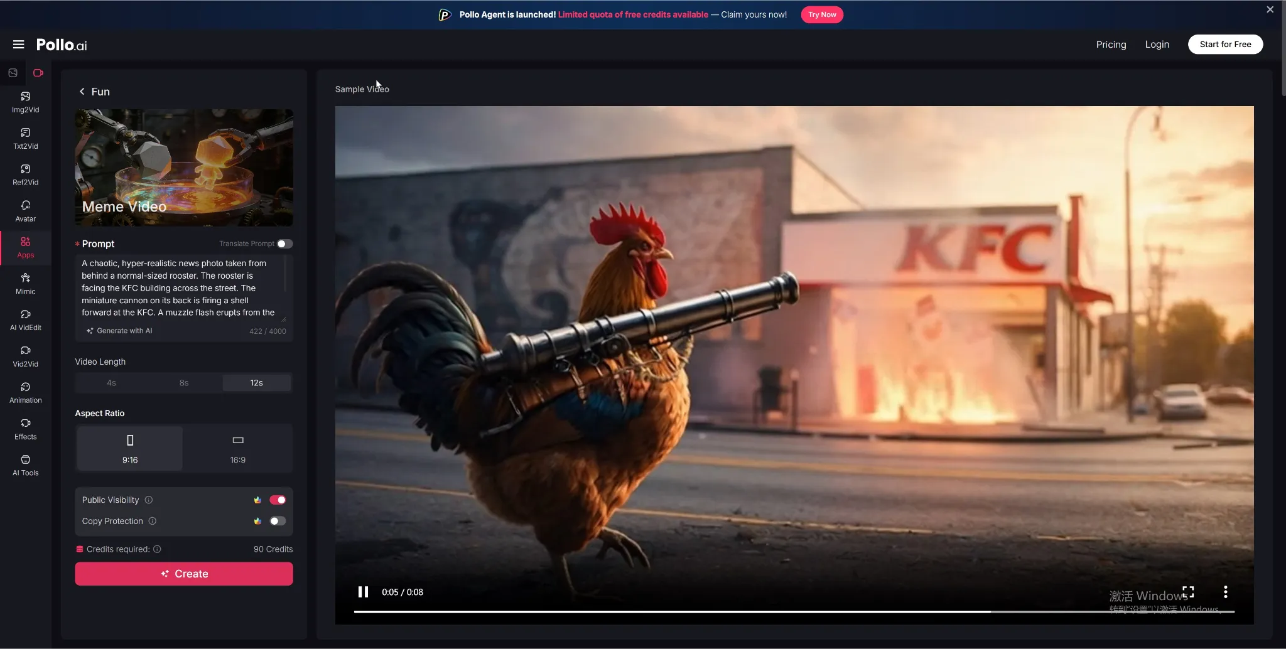This screenshot has height=649, width=1286.
Task: Enter fullscreen for sample video
Action: [x=1188, y=592]
